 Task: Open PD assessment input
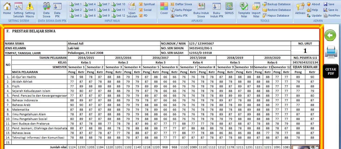click(143, 16)
